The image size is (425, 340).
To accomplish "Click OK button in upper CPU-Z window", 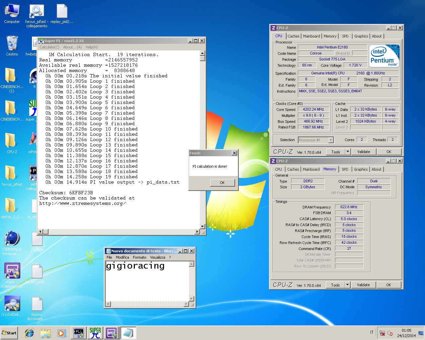I will 389,152.
